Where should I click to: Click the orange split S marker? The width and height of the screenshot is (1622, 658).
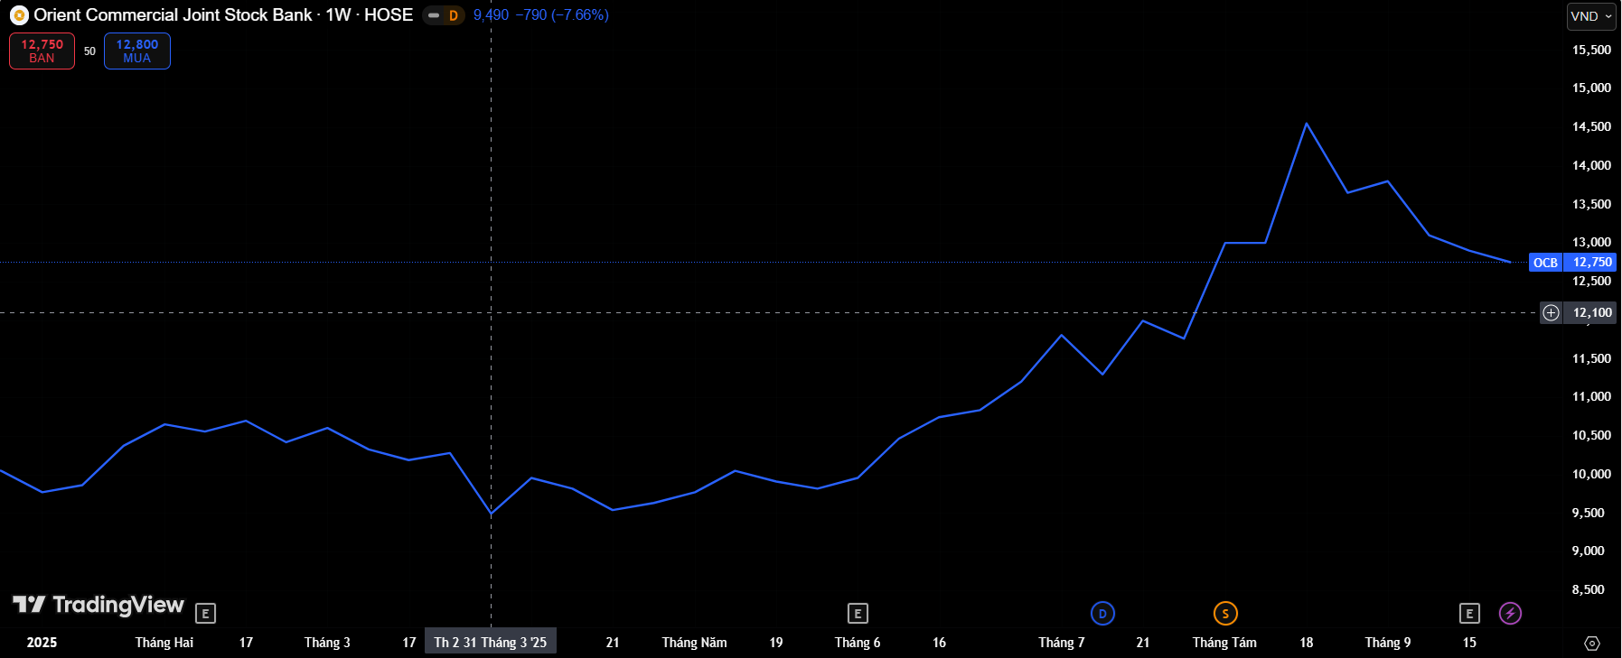[1225, 614]
